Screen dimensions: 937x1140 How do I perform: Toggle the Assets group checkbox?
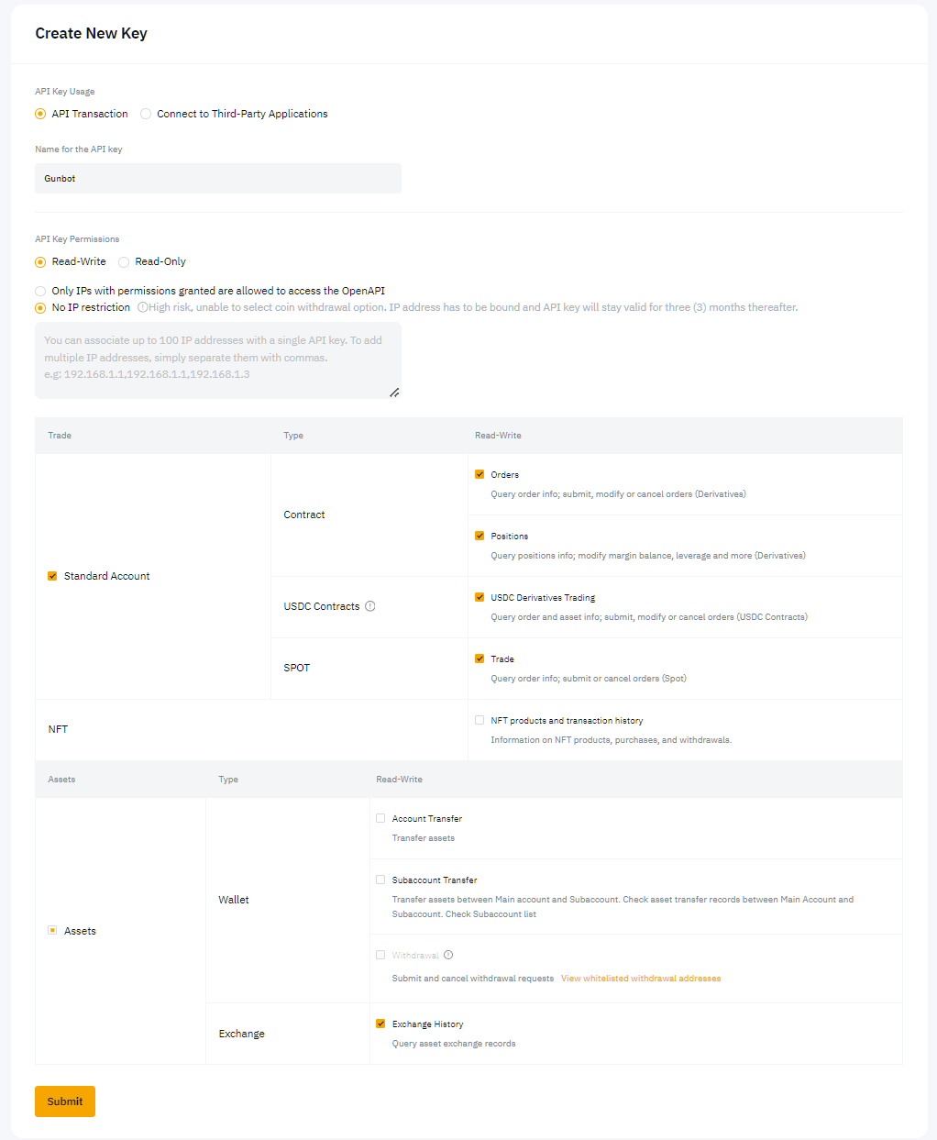52,930
